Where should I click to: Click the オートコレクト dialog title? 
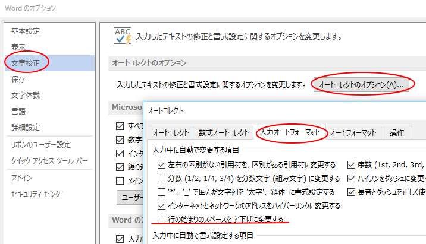click(166, 110)
